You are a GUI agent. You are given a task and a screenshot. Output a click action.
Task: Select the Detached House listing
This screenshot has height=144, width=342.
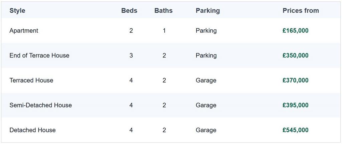click(x=171, y=130)
